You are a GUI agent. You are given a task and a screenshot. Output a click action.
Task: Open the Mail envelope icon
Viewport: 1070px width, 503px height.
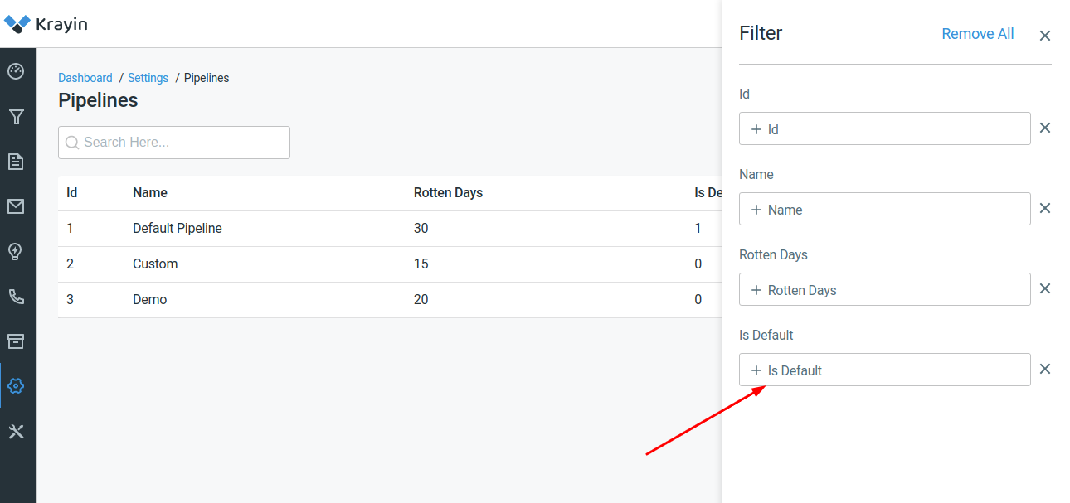17,206
